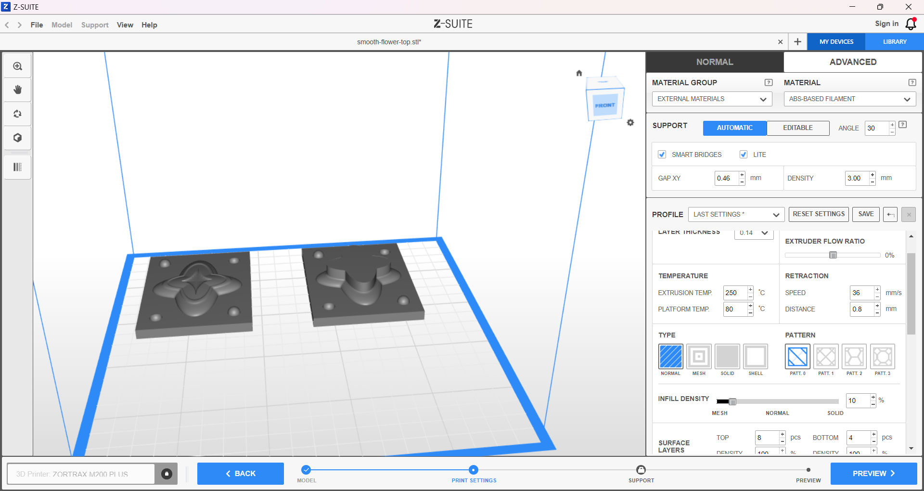The image size is (924, 491).
Task: Click settings panel scrollbar
Action: (911, 294)
